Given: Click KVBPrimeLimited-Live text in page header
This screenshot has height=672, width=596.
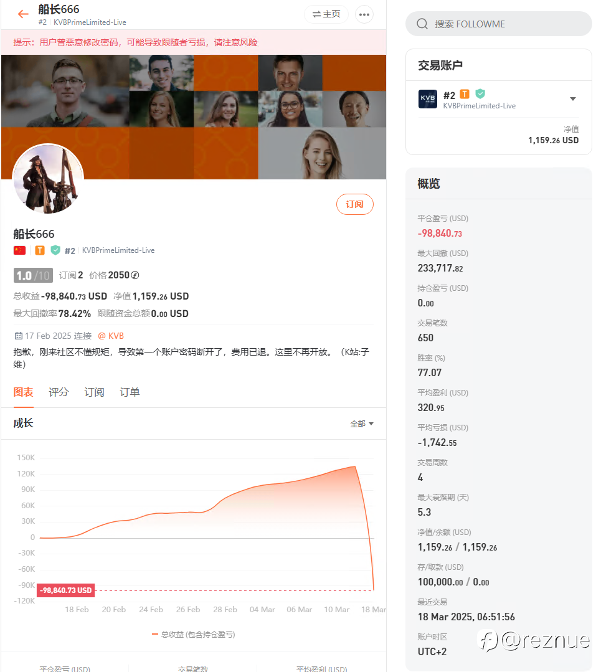Looking at the screenshot, I should (90, 22).
